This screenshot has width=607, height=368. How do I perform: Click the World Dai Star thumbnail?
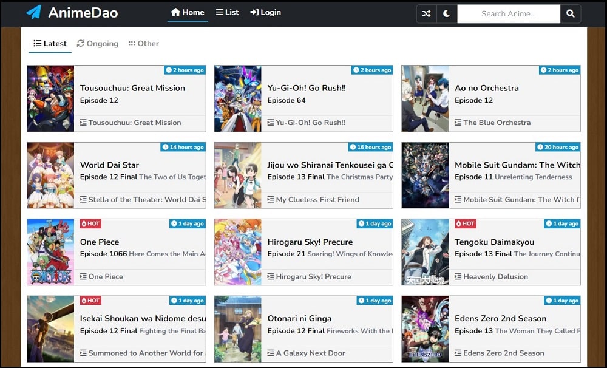point(50,175)
